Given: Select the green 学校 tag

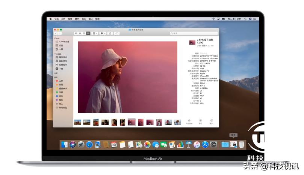Looking at the screenshot, I should [59, 93].
